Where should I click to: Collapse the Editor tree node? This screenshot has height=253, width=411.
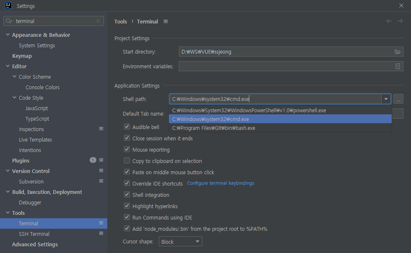8,66
